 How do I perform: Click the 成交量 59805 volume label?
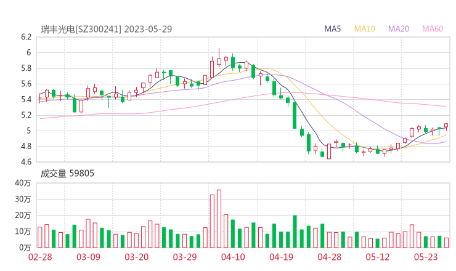pyautogui.click(x=67, y=173)
